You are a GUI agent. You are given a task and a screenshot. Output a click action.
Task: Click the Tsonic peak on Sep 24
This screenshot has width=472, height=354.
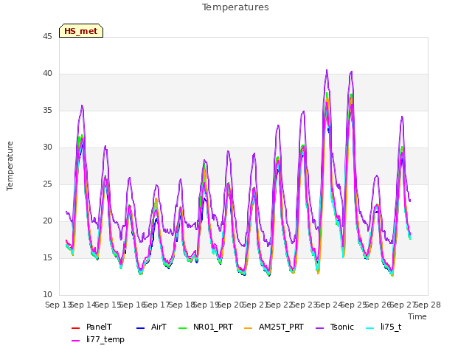pyautogui.click(x=327, y=70)
